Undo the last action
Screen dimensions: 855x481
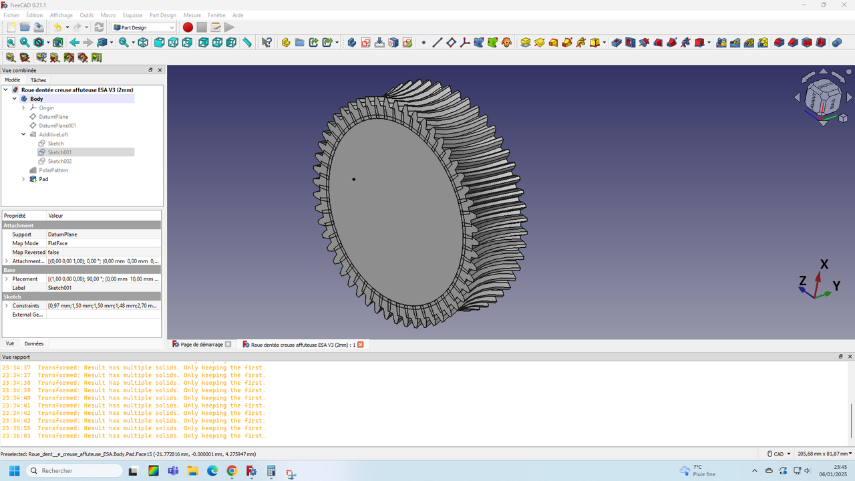(x=57, y=27)
